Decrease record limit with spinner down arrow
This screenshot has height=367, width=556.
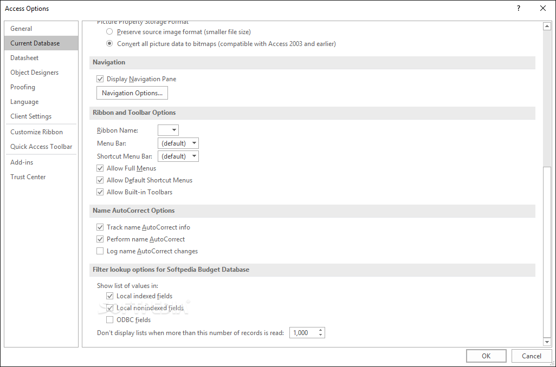point(321,335)
